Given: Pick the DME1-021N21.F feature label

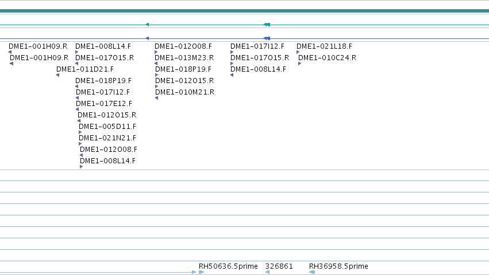Looking at the screenshot, I should 107,138.
